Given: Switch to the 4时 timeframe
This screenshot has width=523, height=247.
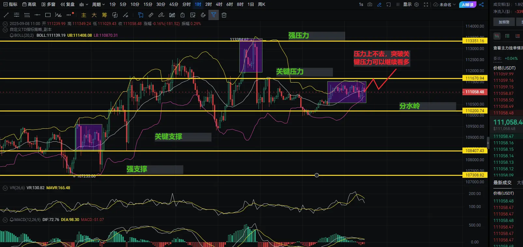Looking at the screenshot, I should [x=219, y=5].
